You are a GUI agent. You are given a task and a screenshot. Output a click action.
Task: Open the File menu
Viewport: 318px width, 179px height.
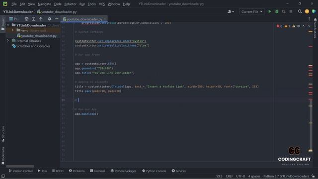tap(14, 4)
